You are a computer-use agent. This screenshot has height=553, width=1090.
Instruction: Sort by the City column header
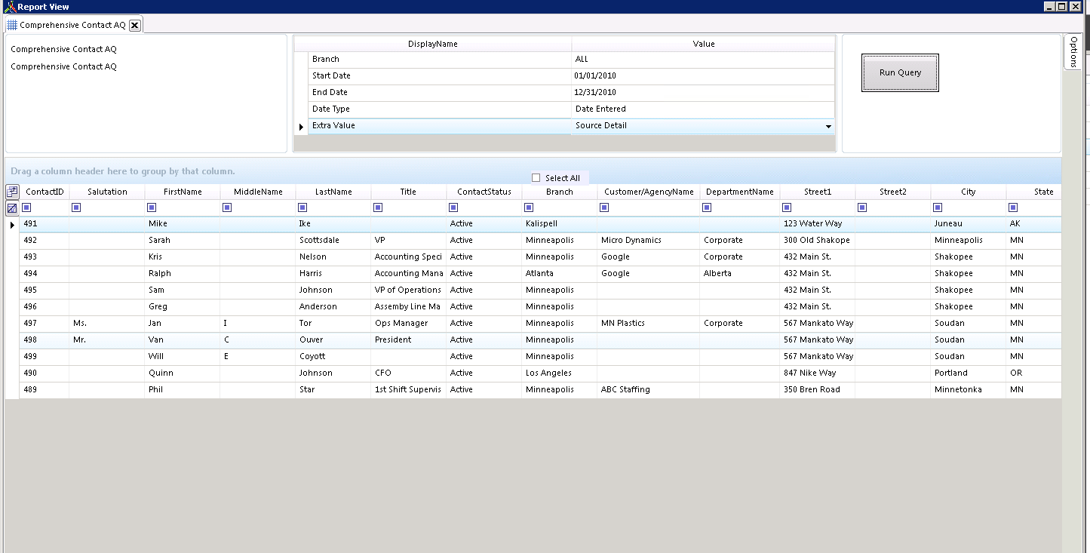click(969, 192)
